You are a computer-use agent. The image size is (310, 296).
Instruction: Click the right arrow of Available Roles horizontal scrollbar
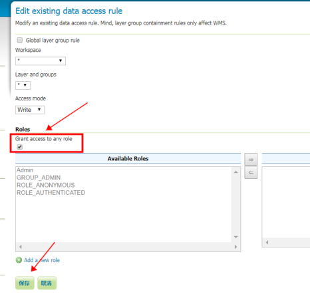[235, 247]
